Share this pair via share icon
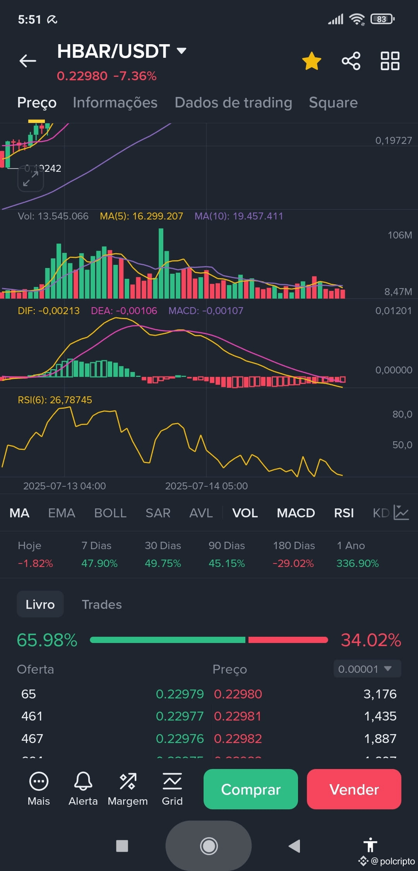The width and height of the screenshot is (418, 871). point(351,61)
